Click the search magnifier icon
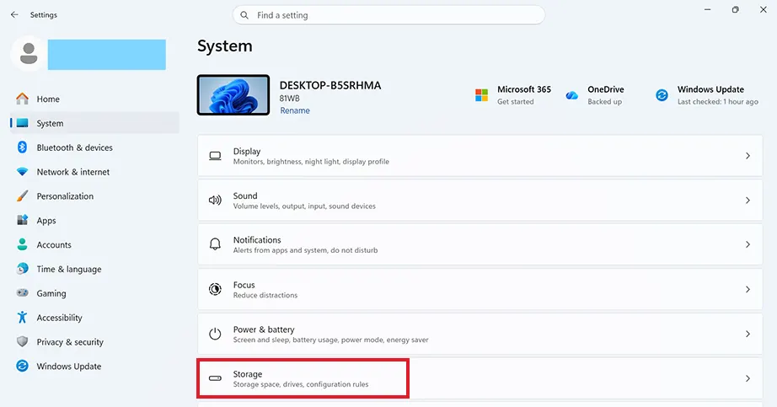 click(x=244, y=15)
